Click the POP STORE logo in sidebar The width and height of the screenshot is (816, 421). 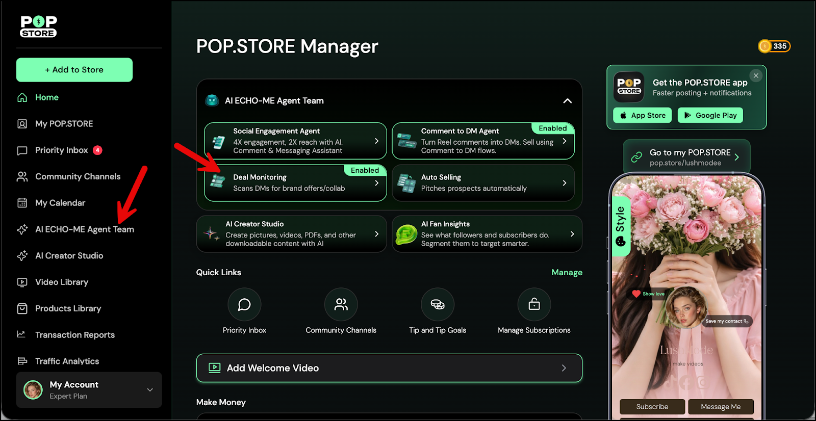pos(39,27)
